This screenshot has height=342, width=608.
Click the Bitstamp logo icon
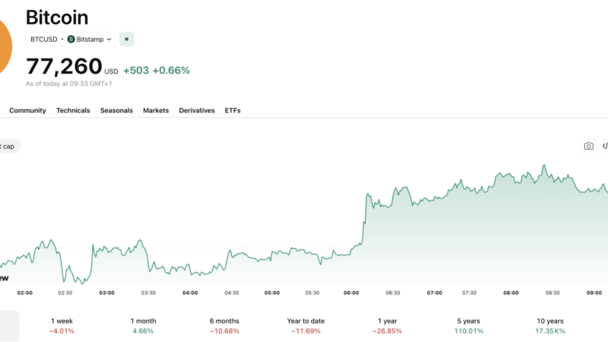71,40
